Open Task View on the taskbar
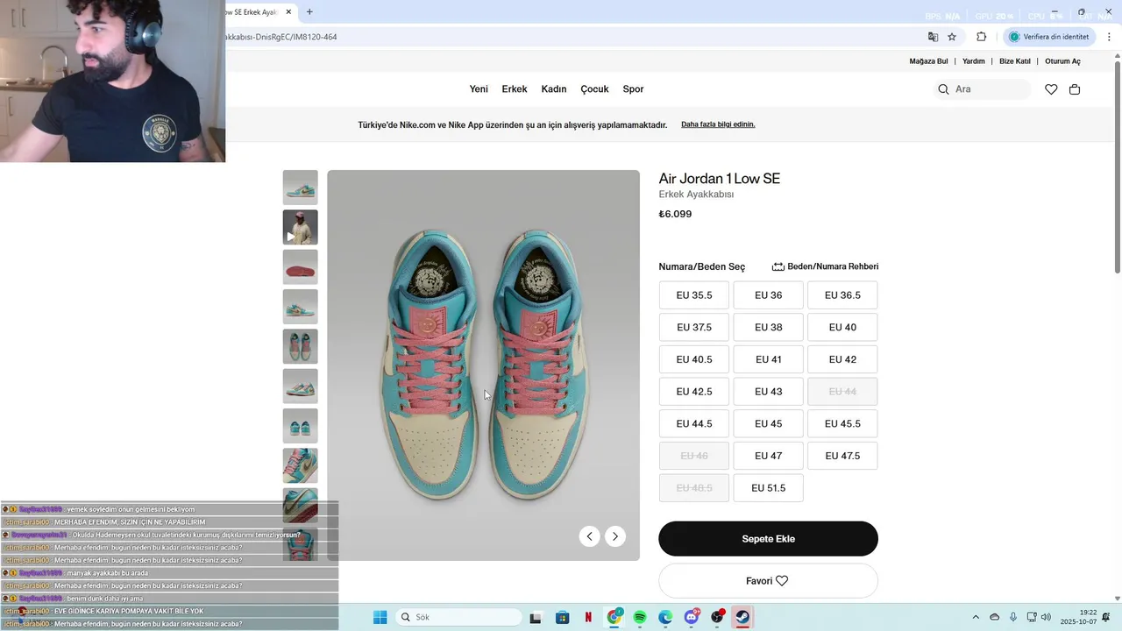Image resolution: width=1122 pixels, height=631 pixels. [x=536, y=617]
